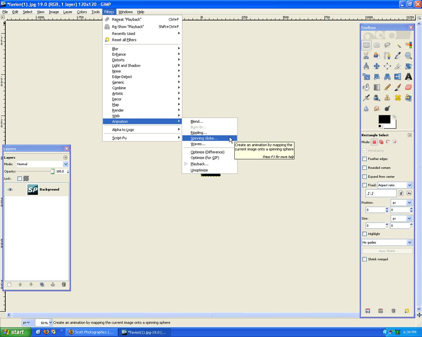Screen dimensions: 422x337
Task: Switch to the favion(1).jpg taskbar button
Action: [x=145, y=332]
